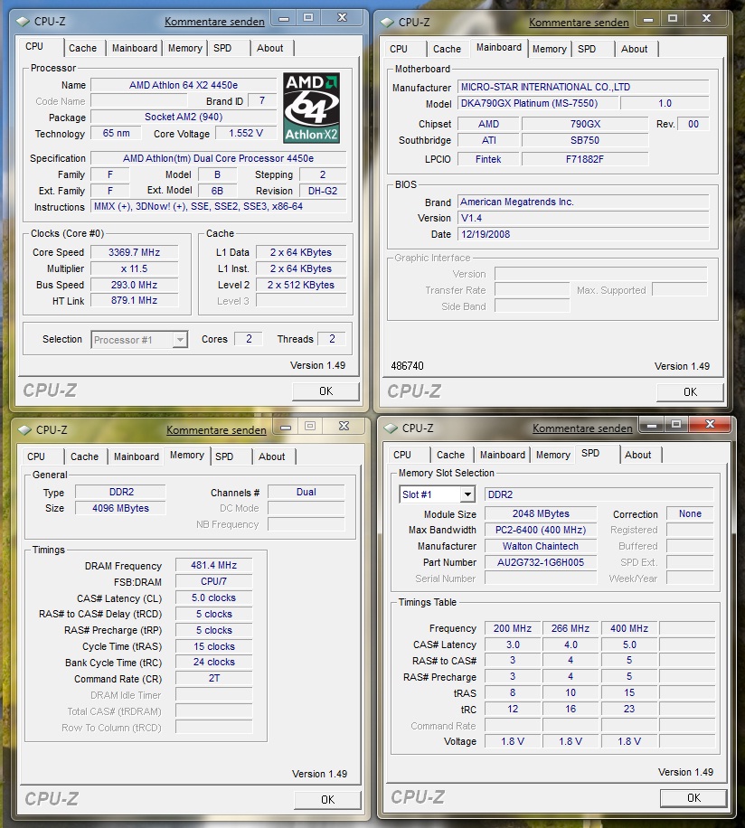Click the Level 2 cache value 2 x 512 KBytes
This screenshot has width=745, height=828.
[301, 285]
